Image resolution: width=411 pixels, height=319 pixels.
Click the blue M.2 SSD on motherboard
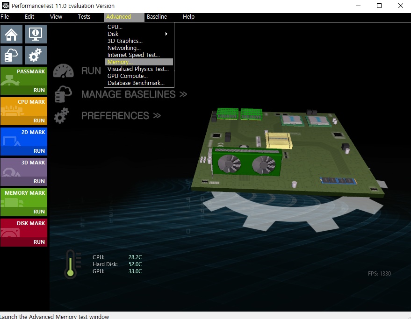pos(339,181)
